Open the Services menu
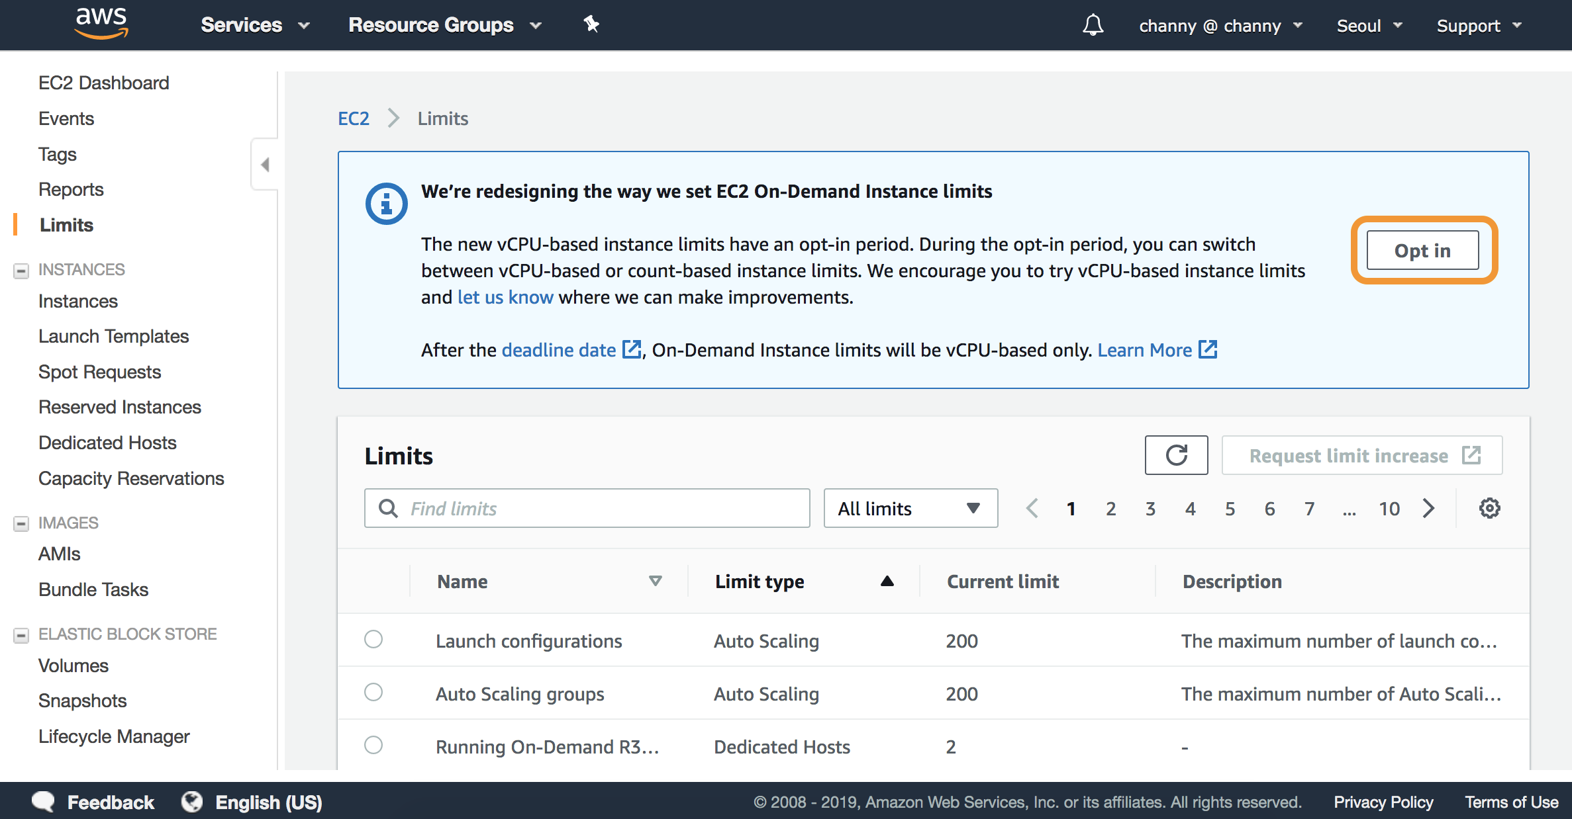The height and width of the screenshot is (819, 1572). [255, 25]
